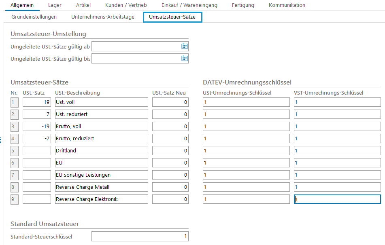Select the Kunden / Vertrieb tab

point(125,5)
